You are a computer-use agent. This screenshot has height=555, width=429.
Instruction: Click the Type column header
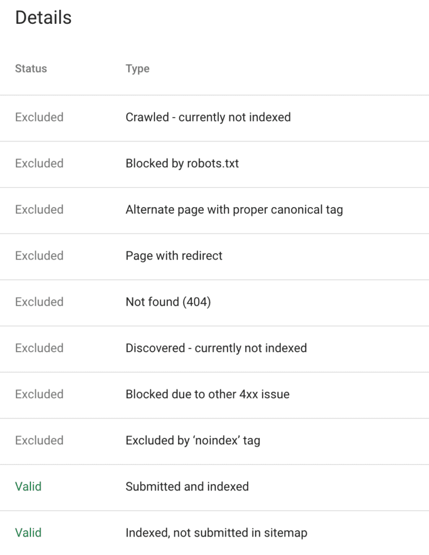click(138, 69)
